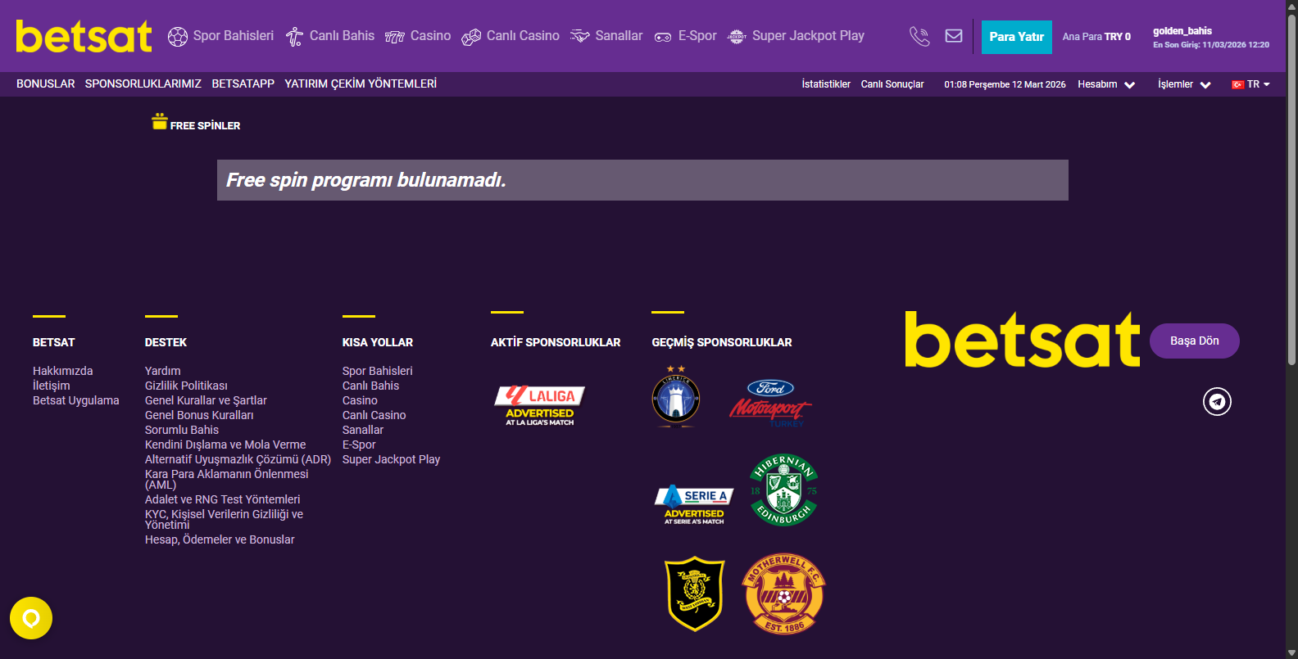The image size is (1298, 659).
Task: Click the Başa Dön button
Action: [x=1195, y=341]
